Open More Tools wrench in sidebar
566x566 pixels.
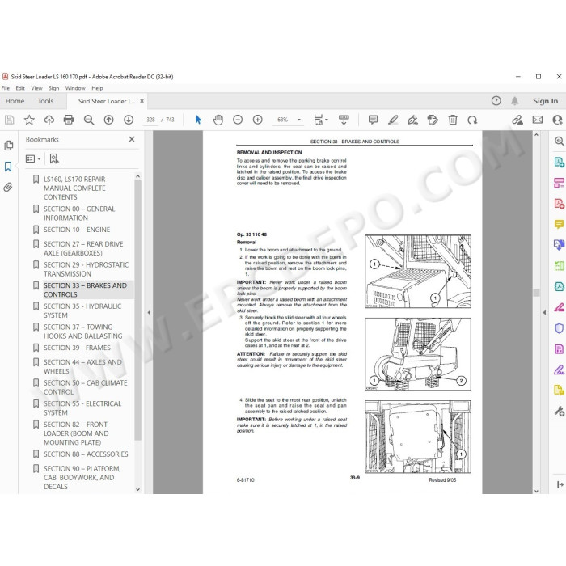[x=560, y=411]
